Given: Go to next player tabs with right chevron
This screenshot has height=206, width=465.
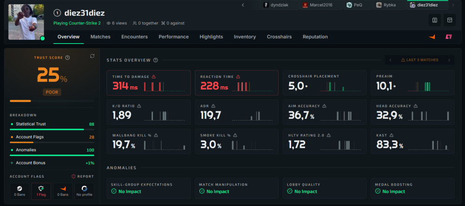Looking at the screenshot, I should pyautogui.click(x=453, y=5).
